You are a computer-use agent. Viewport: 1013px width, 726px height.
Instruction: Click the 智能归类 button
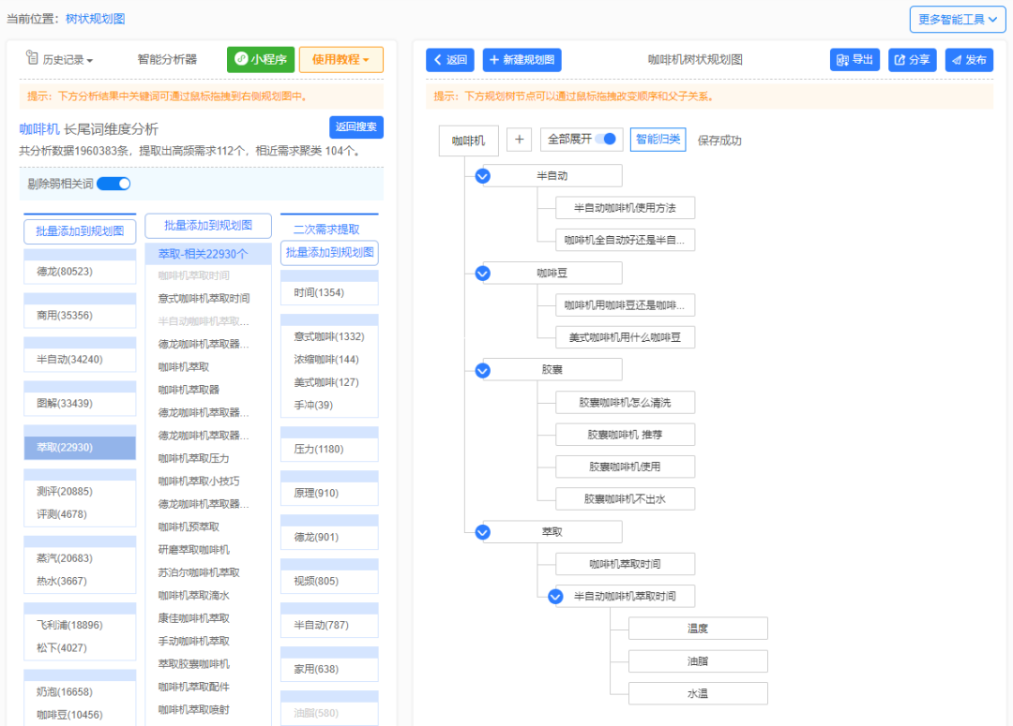tap(658, 140)
